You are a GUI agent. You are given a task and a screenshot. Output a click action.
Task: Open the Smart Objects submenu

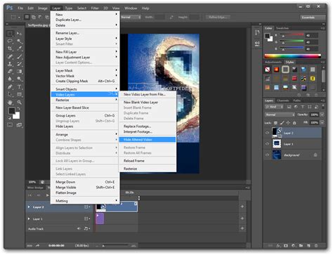84,89
